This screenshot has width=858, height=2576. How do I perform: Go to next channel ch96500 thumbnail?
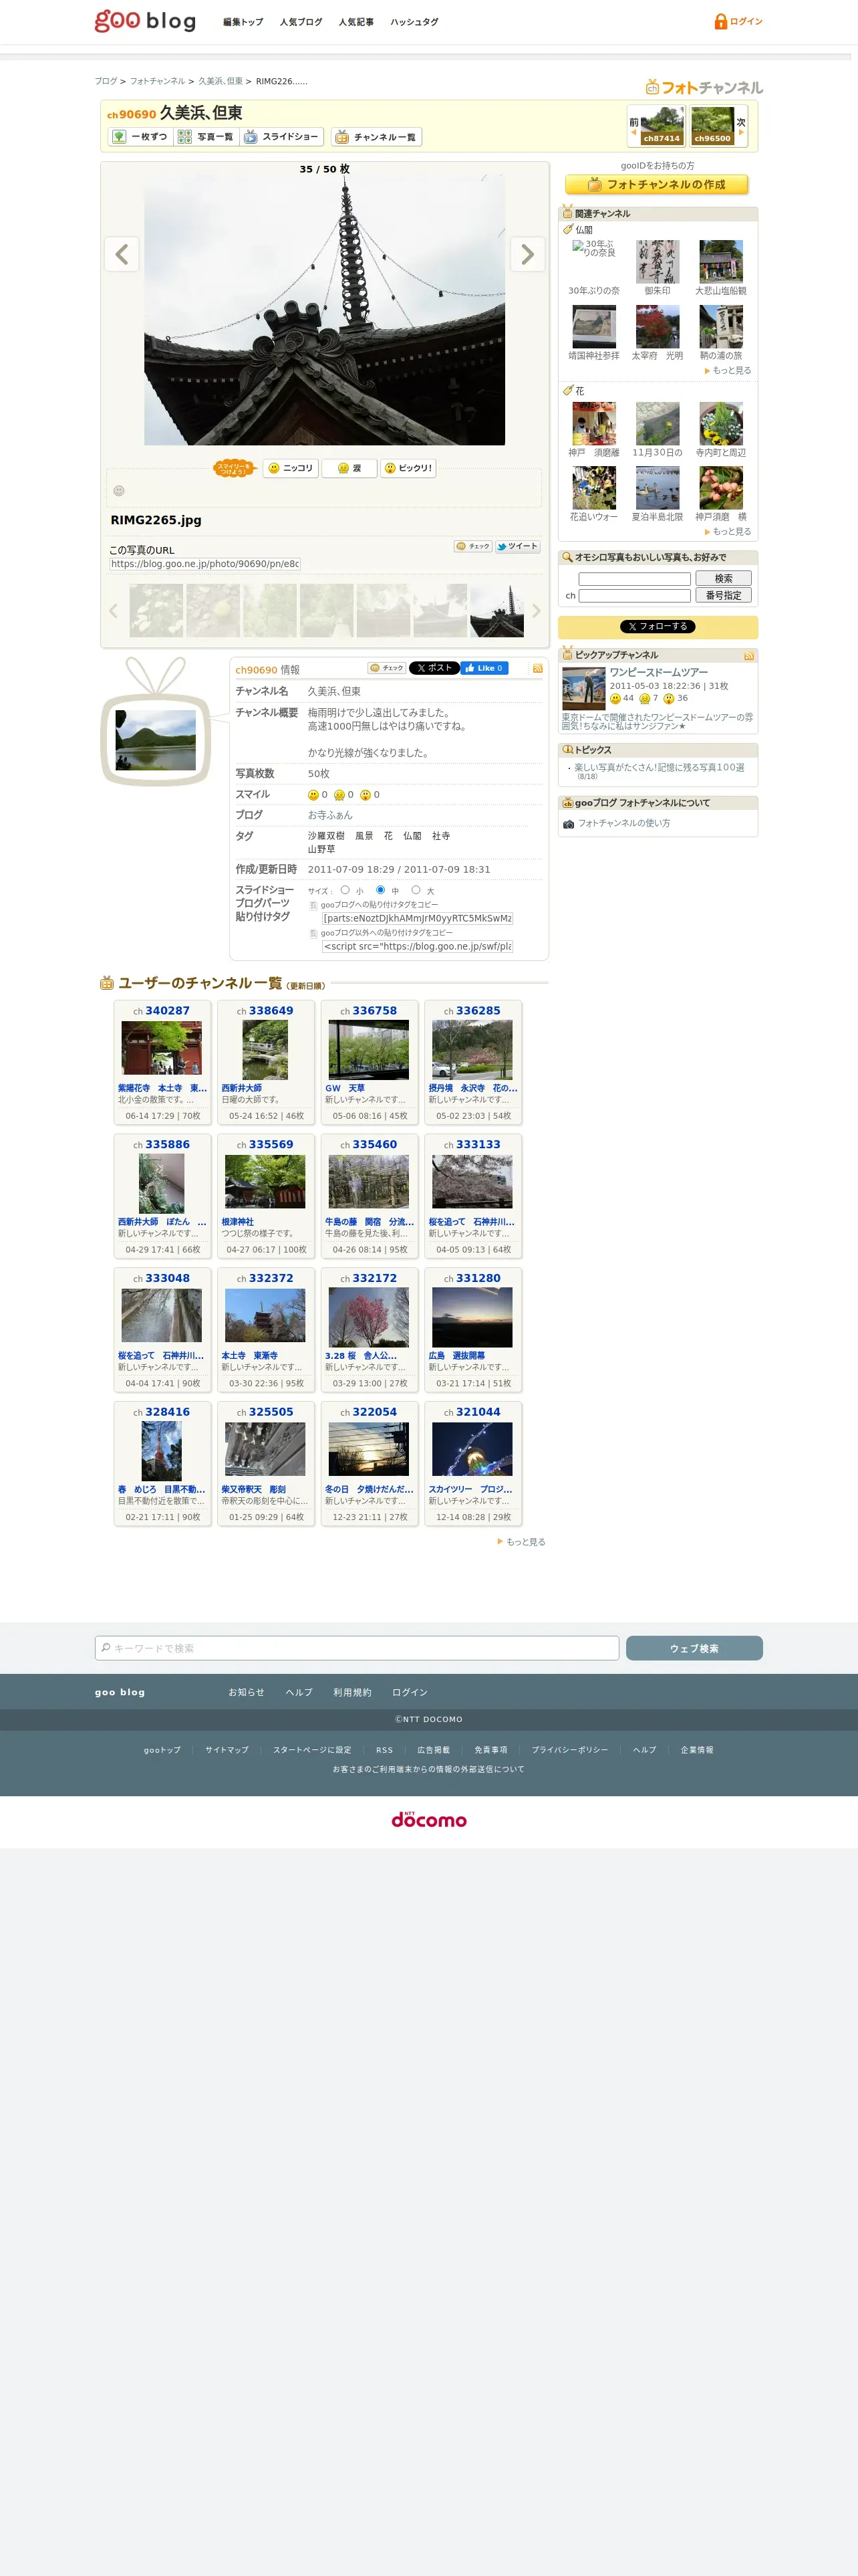pyautogui.click(x=712, y=125)
